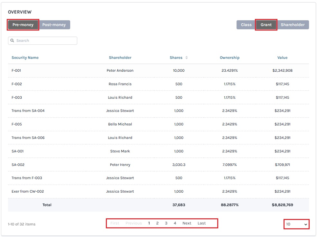Jump to page 4
The width and height of the screenshot is (318, 237).
click(175, 223)
